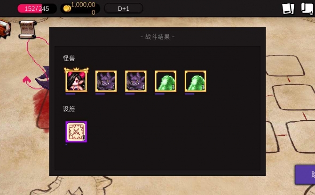Click the purple witch hat character on map
This screenshot has width=315, height=195.
(42, 78)
